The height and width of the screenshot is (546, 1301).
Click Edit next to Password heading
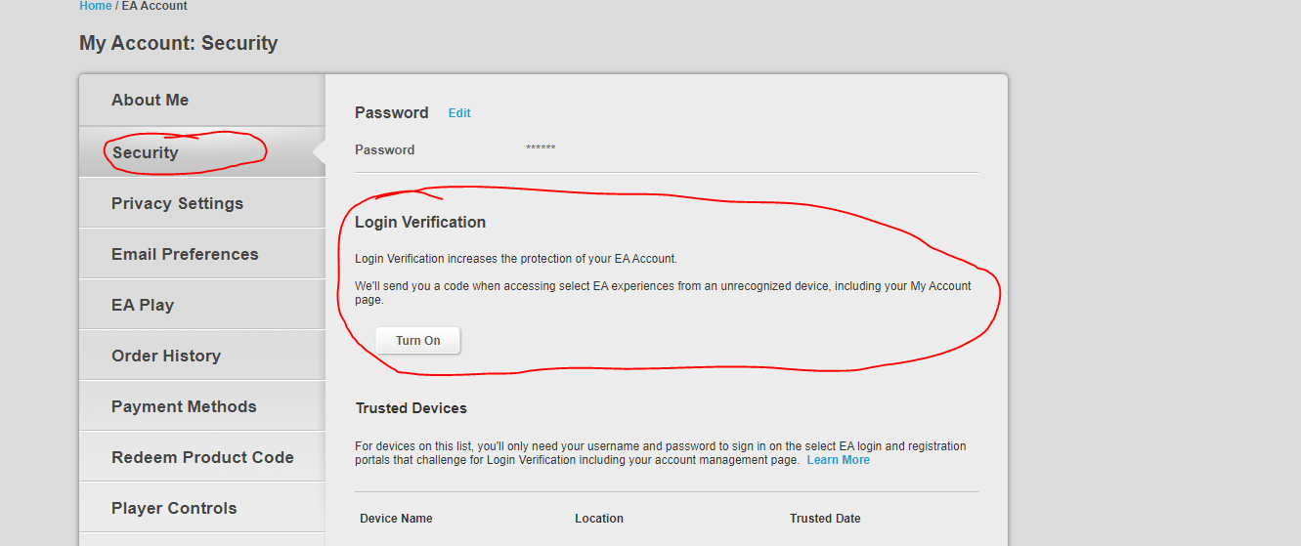459,113
